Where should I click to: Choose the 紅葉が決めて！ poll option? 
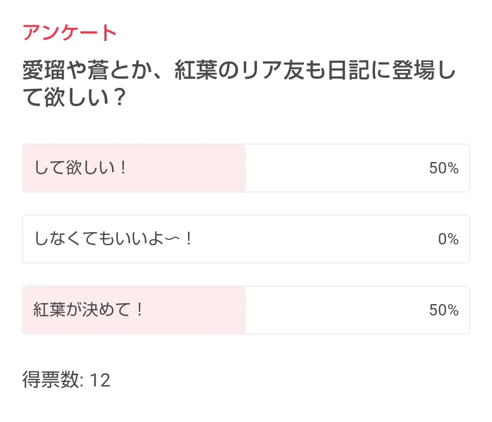(246, 310)
